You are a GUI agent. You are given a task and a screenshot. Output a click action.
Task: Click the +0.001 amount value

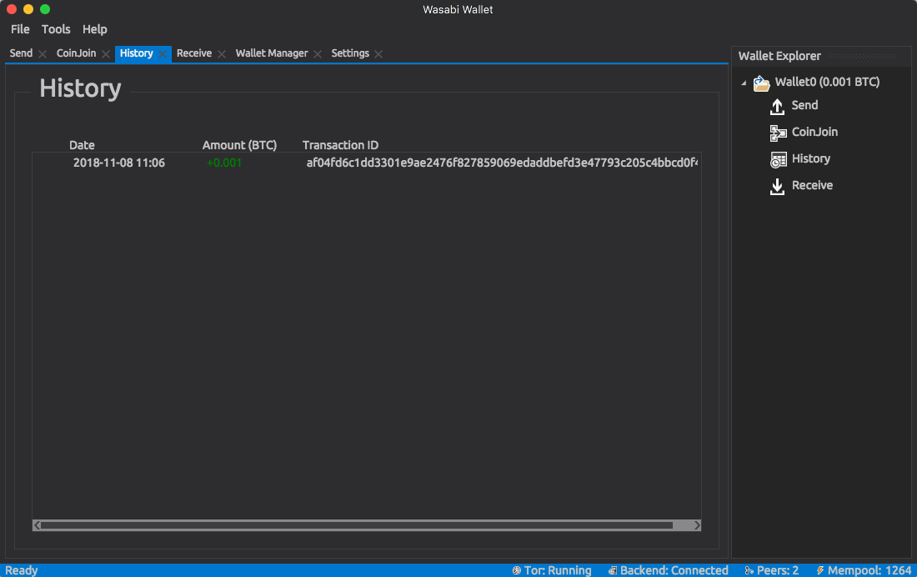(x=224, y=163)
